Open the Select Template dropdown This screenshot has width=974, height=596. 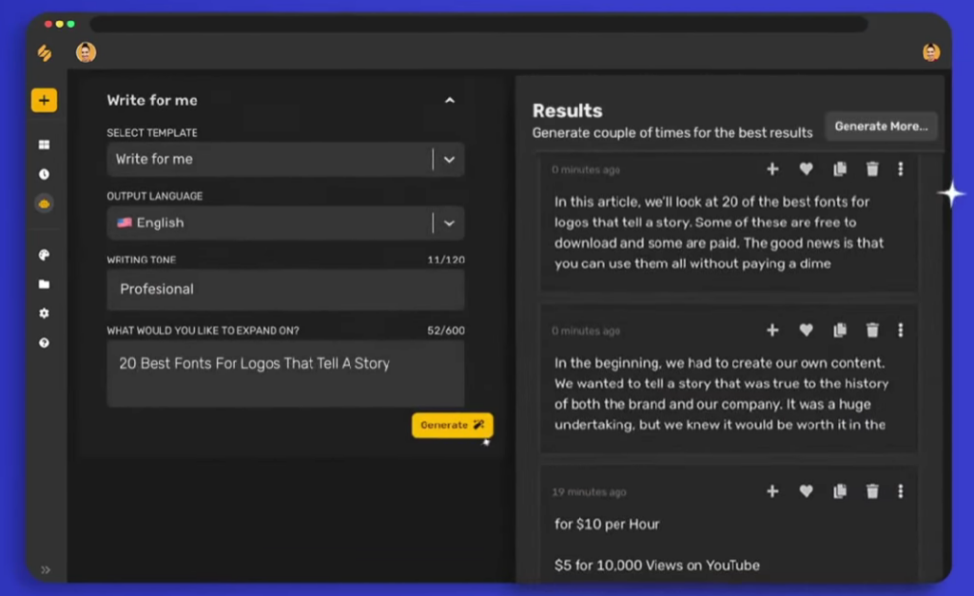pos(448,159)
